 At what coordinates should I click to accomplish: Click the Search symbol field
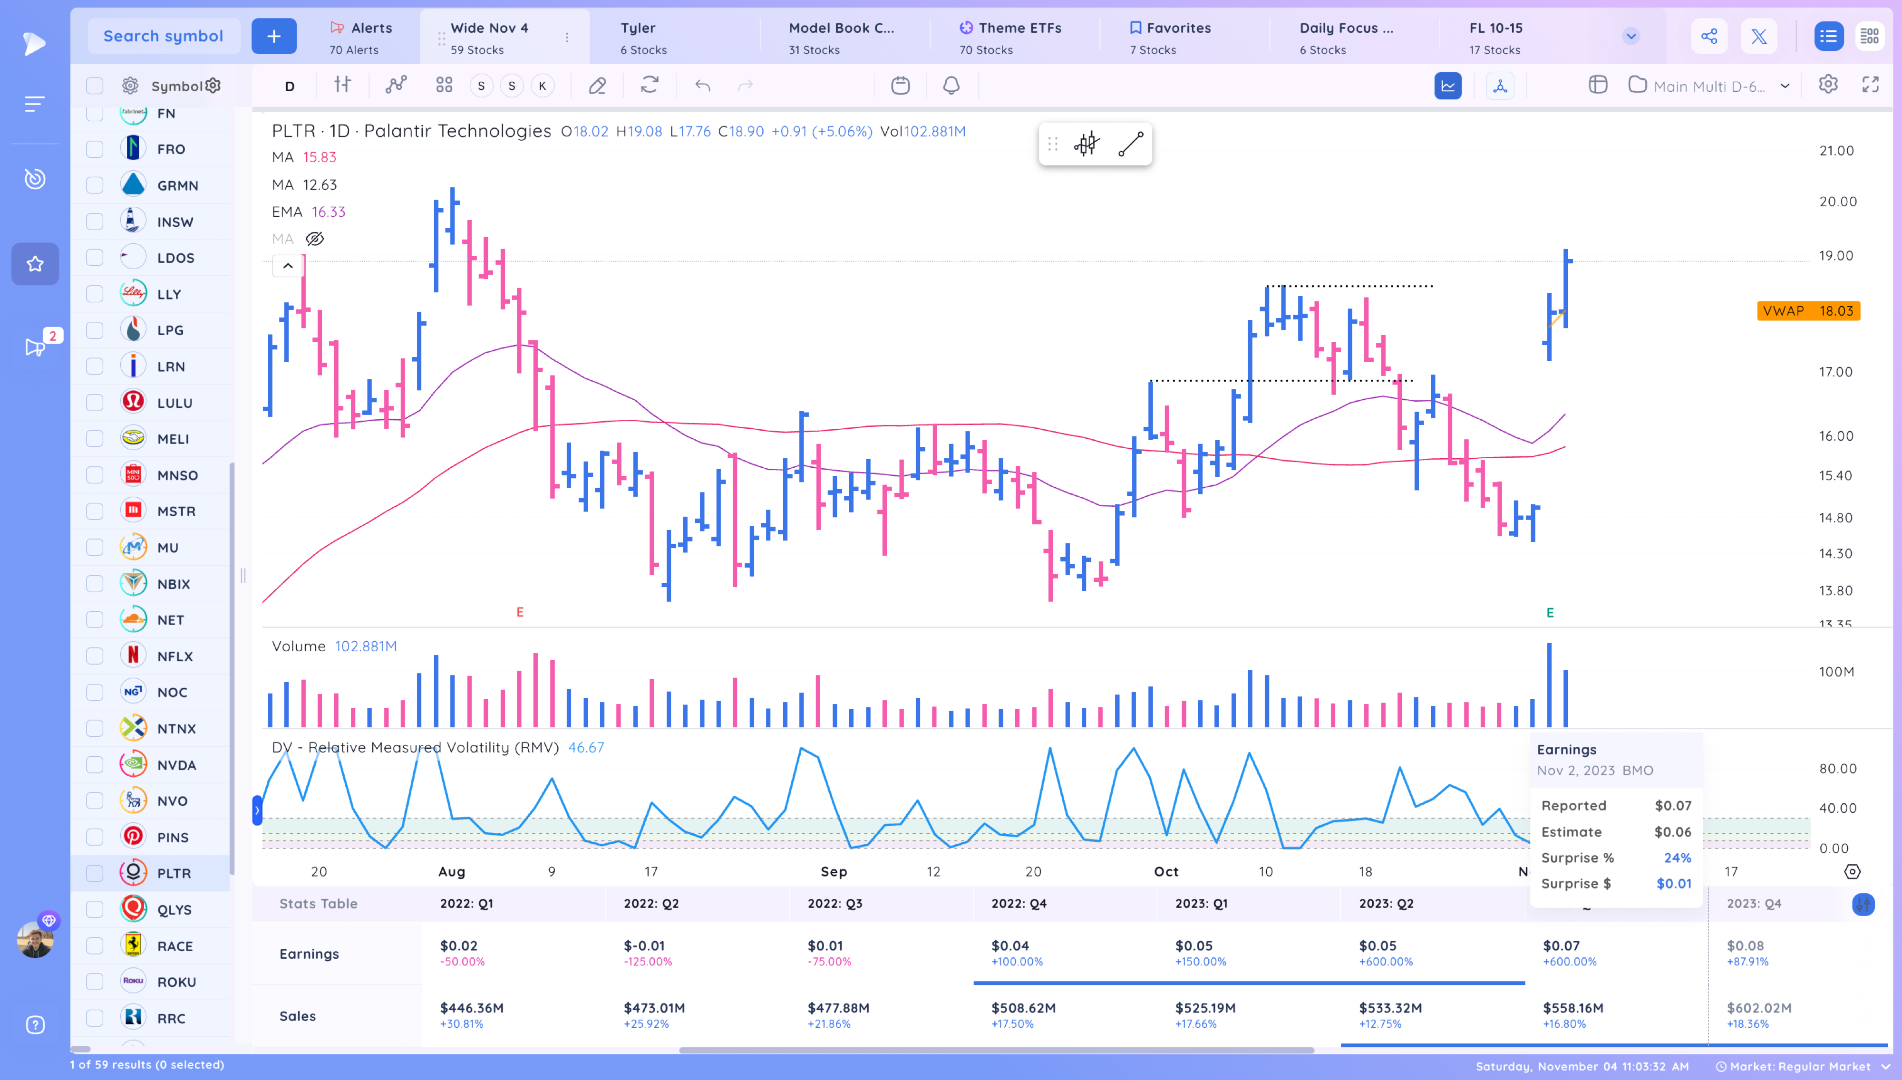163,36
